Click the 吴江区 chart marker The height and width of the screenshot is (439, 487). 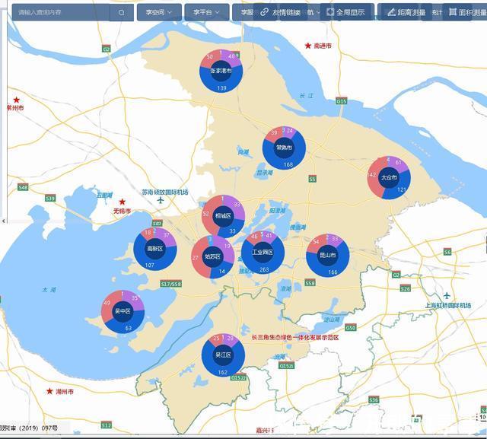[223, 355]
